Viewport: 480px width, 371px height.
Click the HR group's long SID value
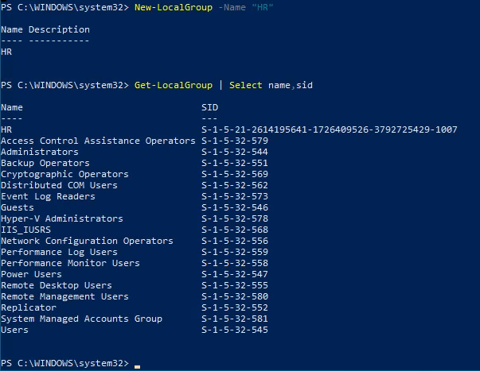click(x=330, y=129)
